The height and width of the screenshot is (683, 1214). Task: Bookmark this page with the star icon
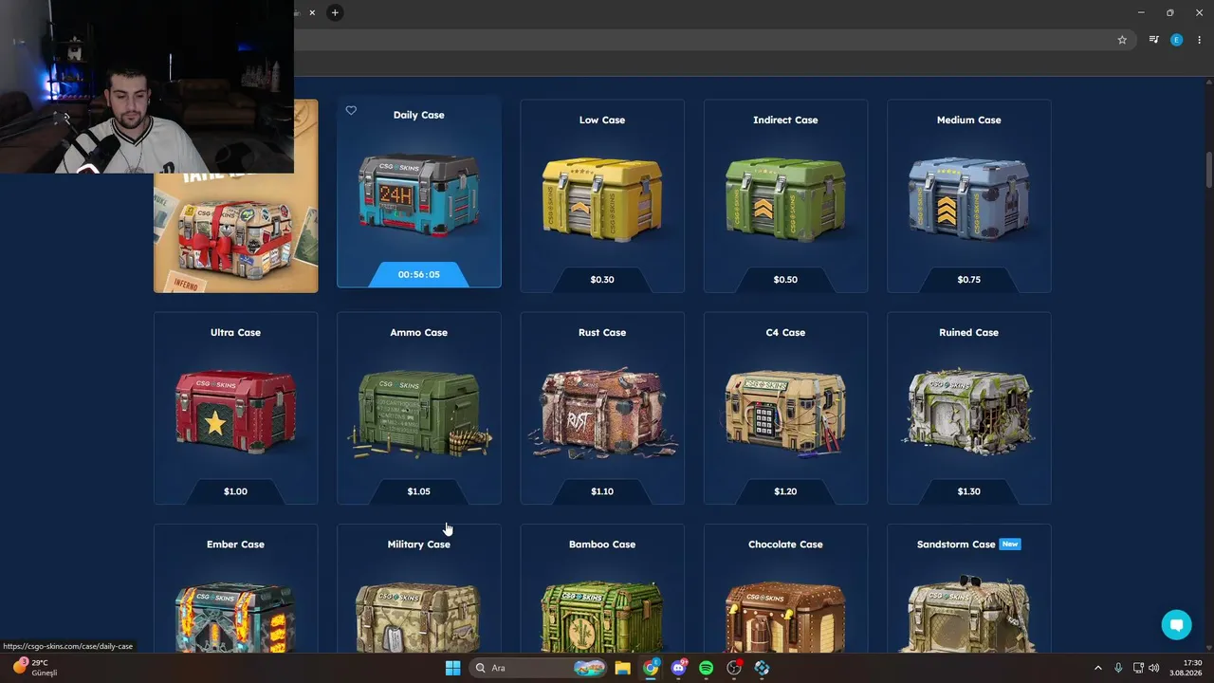click(1122, 40)
